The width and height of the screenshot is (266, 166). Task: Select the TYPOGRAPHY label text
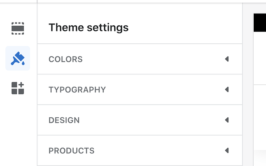(77, 90)
